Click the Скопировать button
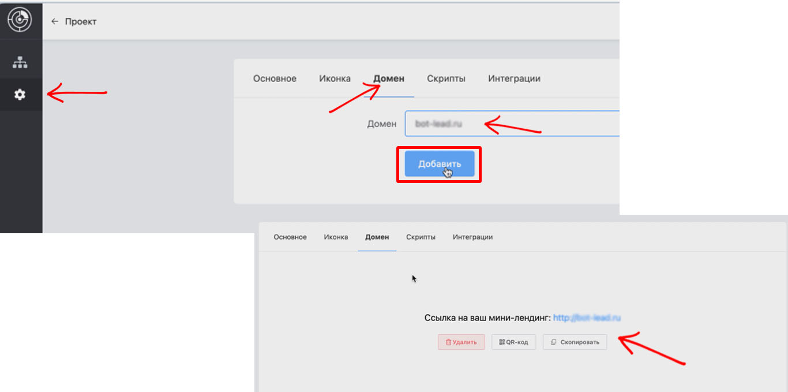Viewport: 788px width, 392px height. click(575, 342)
